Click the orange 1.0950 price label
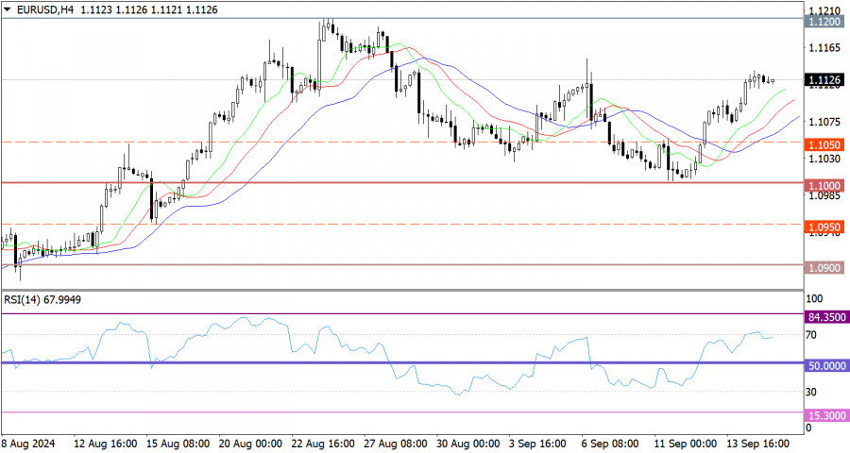The width and height of the screenshot is (850, 453). [825, 226]
